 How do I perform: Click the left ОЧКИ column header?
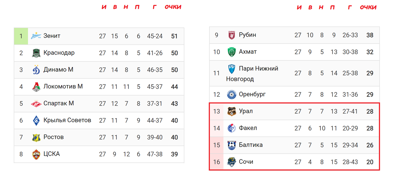click(173, 7)
